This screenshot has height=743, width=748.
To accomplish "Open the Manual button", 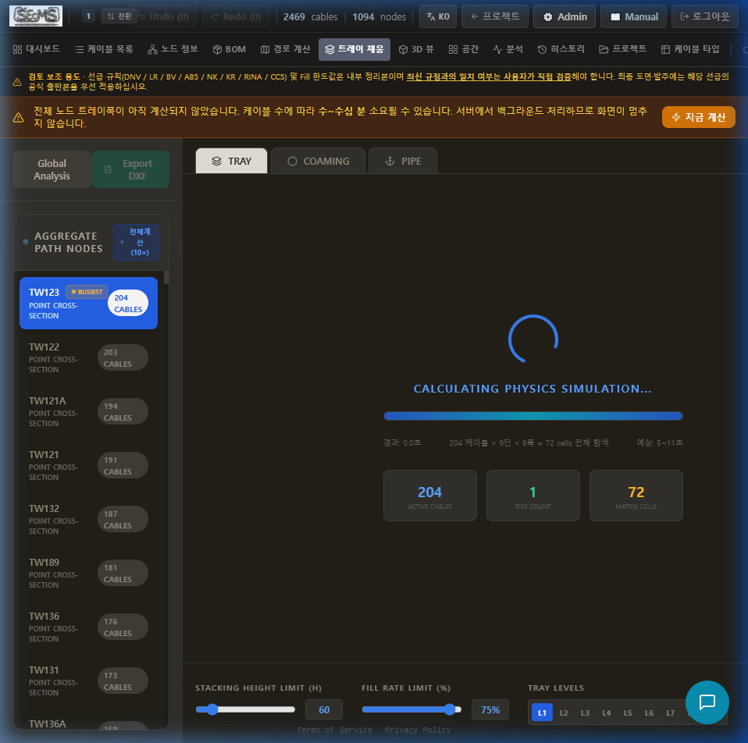I will coord(633,16).
